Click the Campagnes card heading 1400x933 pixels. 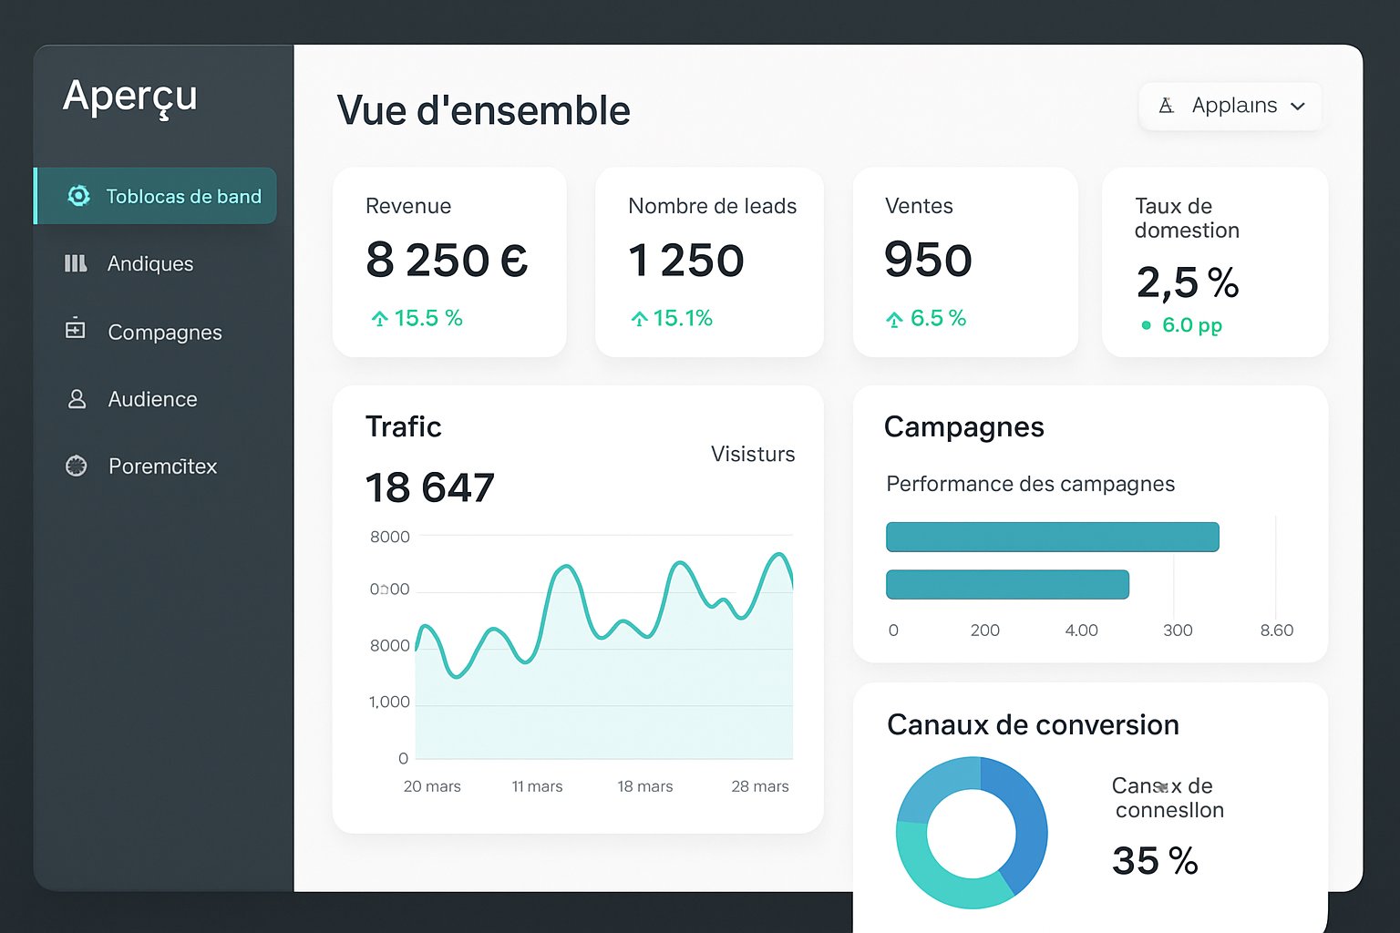click(x=964, y=427)
